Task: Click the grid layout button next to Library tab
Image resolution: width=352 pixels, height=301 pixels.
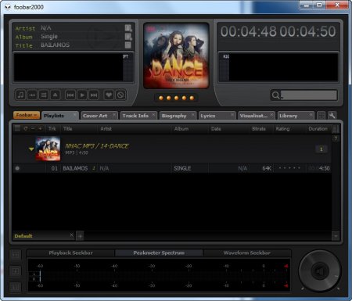Action: 321,116
